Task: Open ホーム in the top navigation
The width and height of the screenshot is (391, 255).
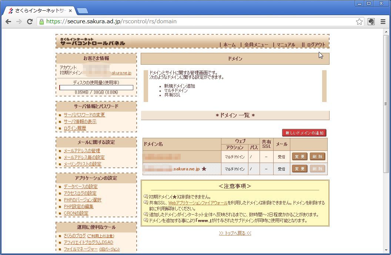Action: click(230, 45)
